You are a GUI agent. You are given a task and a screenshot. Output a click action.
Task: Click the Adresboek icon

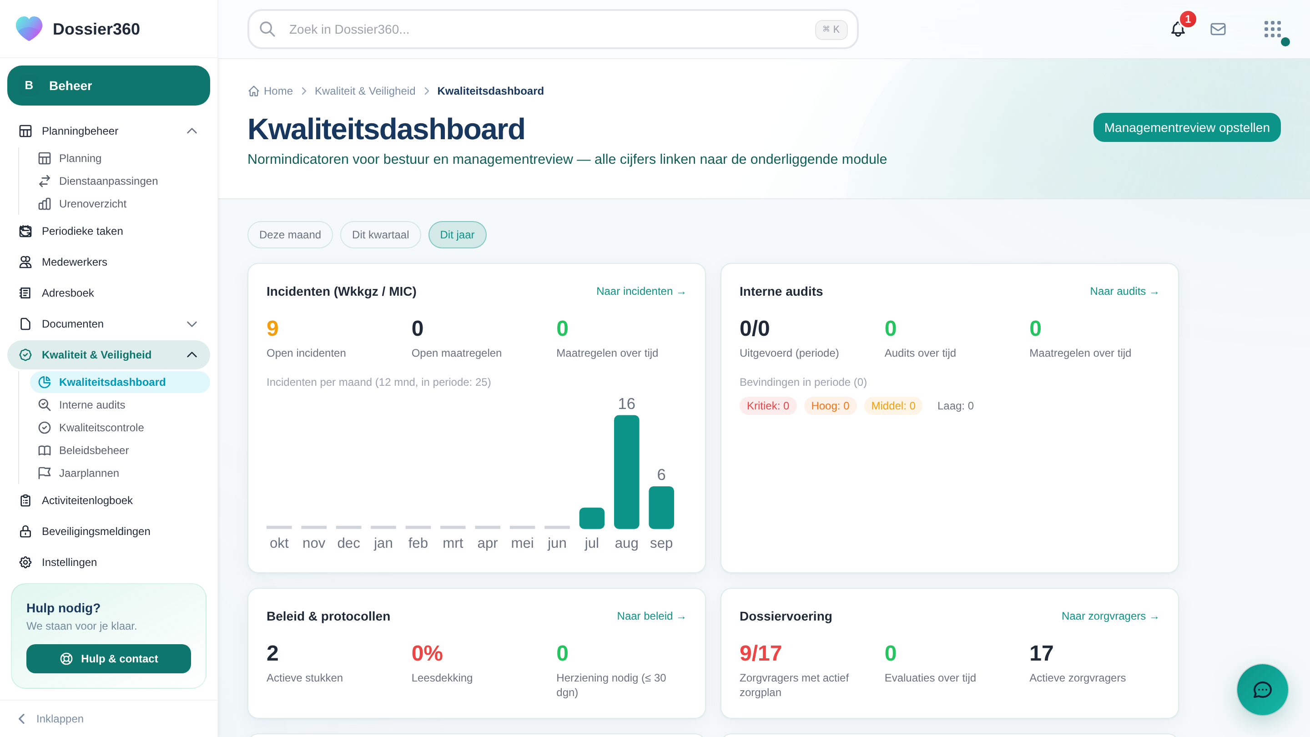(25, 293)
